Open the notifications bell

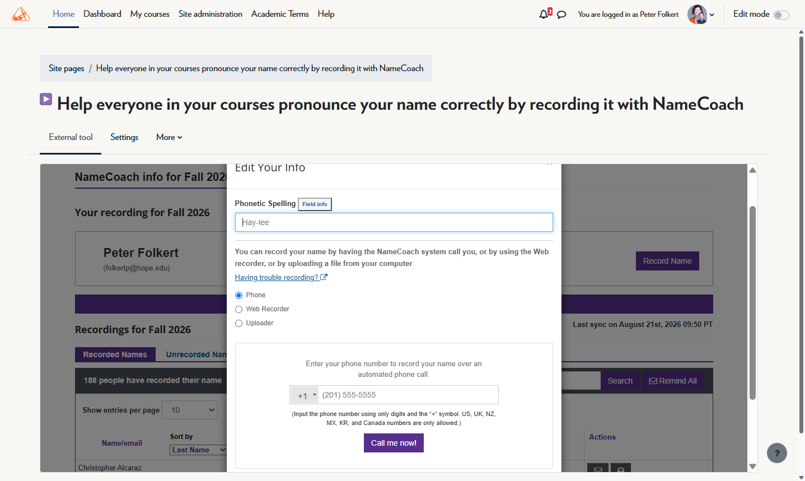coord(544,14)
